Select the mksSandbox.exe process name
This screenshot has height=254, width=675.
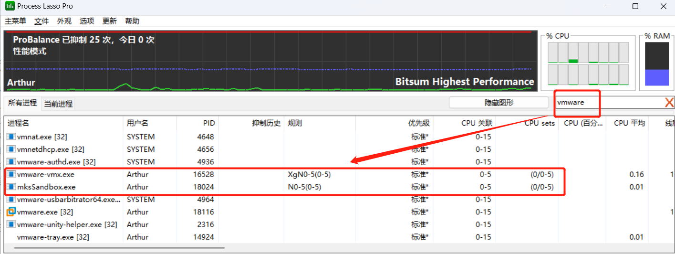point(46,187)
